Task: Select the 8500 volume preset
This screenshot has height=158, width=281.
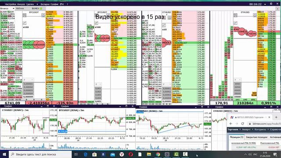Action: tap(238, 84)
